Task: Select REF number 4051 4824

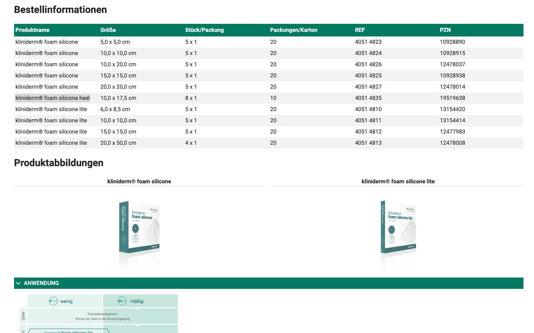Action: 368,53
